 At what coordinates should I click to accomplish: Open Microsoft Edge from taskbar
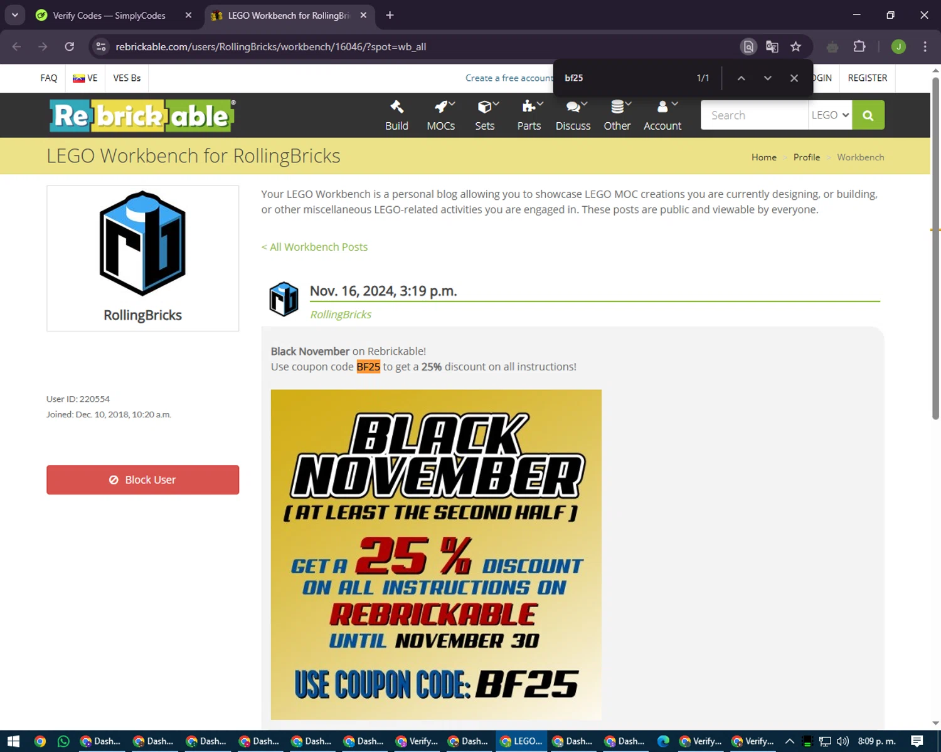663,741
